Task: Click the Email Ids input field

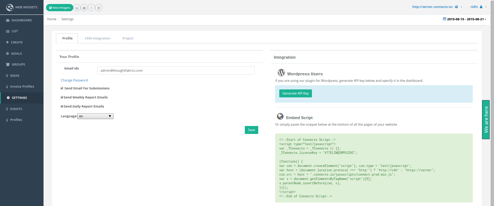Action: tap(176, 71)
